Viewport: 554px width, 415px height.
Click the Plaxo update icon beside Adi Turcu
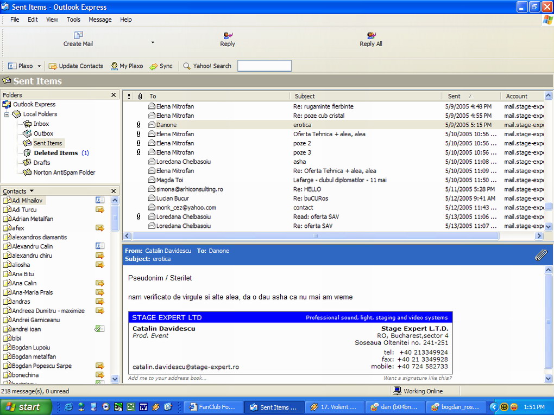point(100,209)
